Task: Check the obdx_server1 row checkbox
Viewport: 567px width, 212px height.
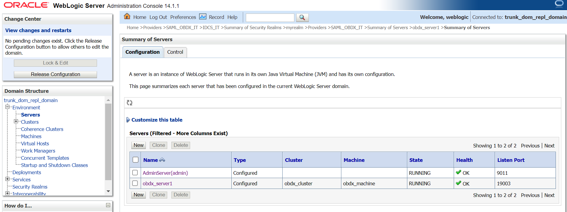Action: tap(135, 183)
